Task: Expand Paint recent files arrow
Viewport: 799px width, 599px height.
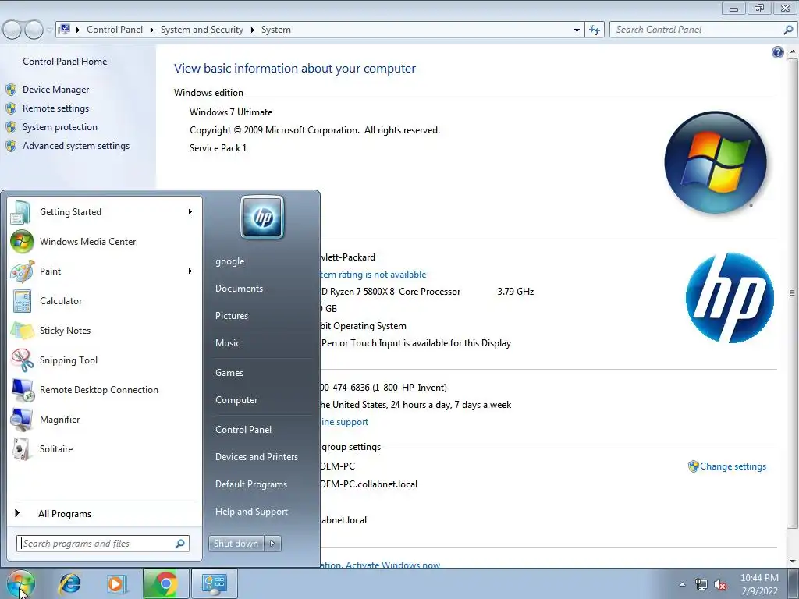Action: tap(190, 271)
